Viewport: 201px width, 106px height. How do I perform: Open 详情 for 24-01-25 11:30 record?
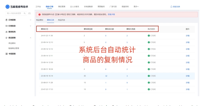pyautogui.click(x=187, y=36)
